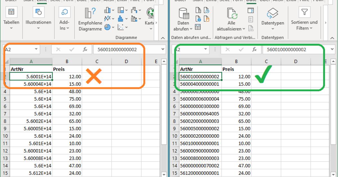Click edit links icon in right window
338x177 pixels.
pos(251,28)
